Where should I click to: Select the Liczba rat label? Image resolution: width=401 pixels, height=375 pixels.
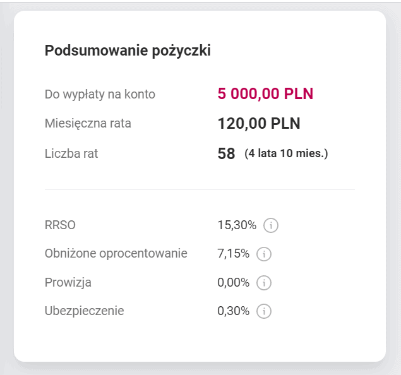71,153
